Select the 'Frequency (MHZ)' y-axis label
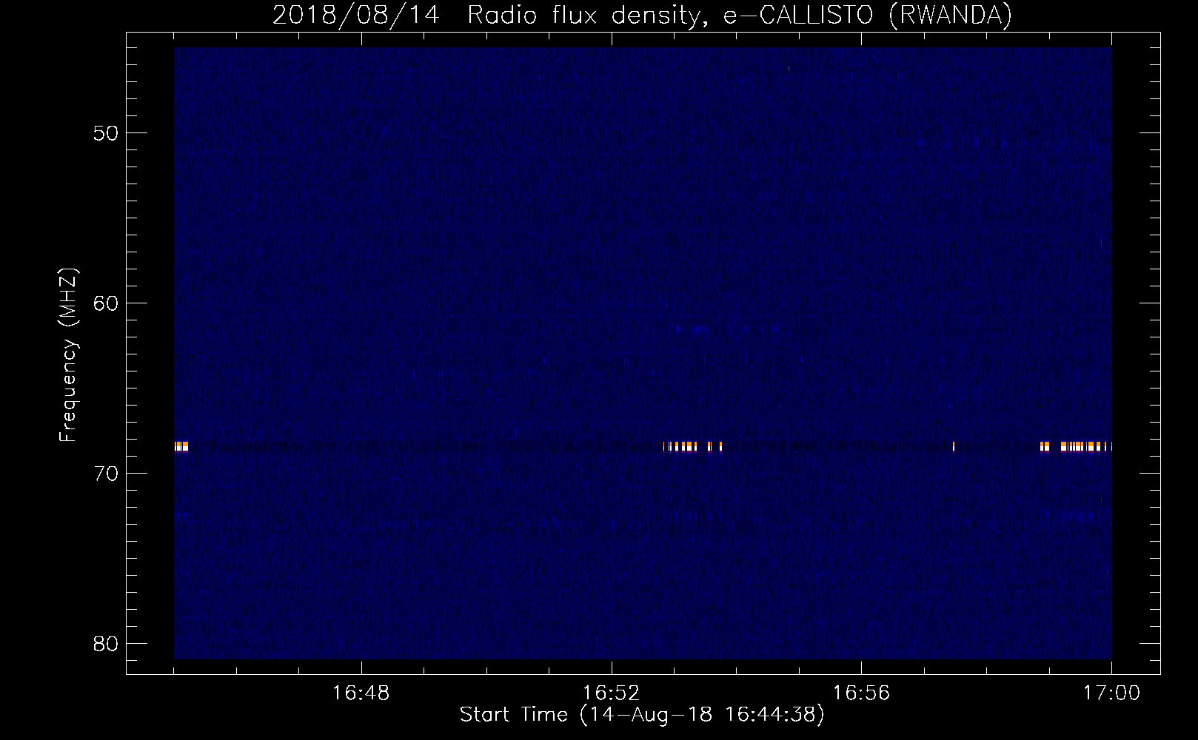 click(68, 355)
